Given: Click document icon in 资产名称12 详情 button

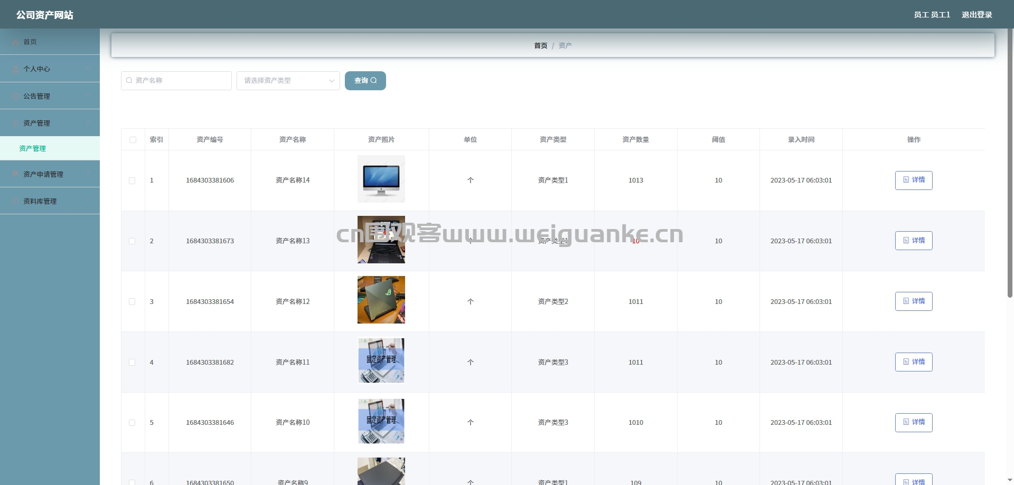Looking at the screenshot, I should pyautogui.click(x=906, y=301).
